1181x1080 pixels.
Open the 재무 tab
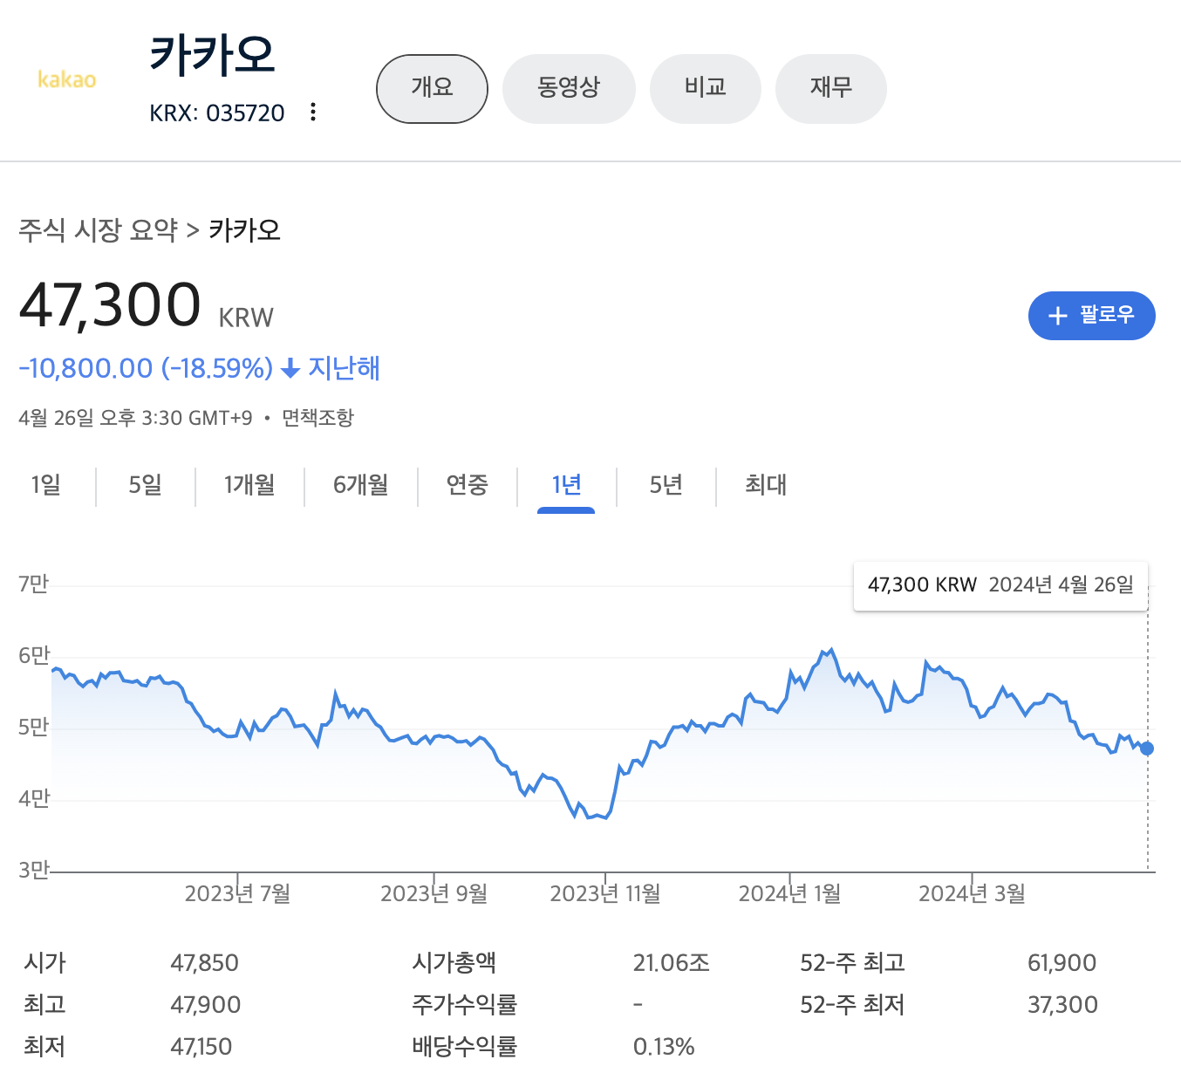click(x=830, y=88)
